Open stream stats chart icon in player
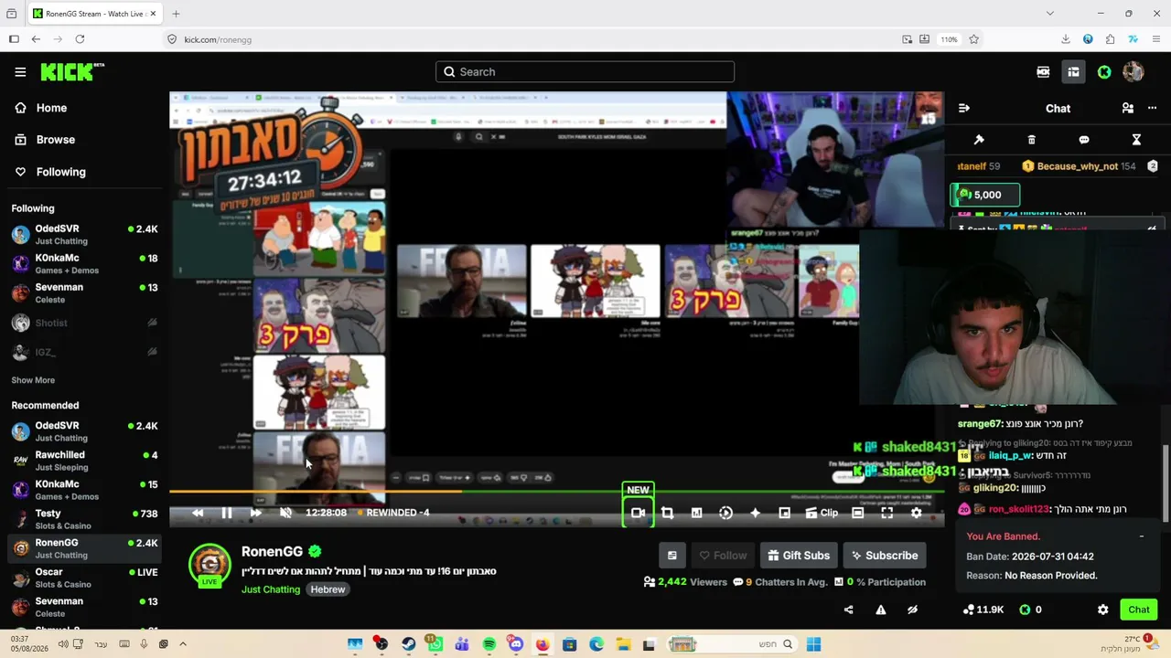Image resolution: width=1171 pixels, height=658 pixels. (x=696, y=513)
